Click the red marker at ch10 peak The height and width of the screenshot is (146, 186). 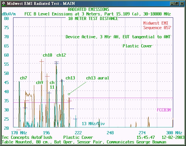42,61
